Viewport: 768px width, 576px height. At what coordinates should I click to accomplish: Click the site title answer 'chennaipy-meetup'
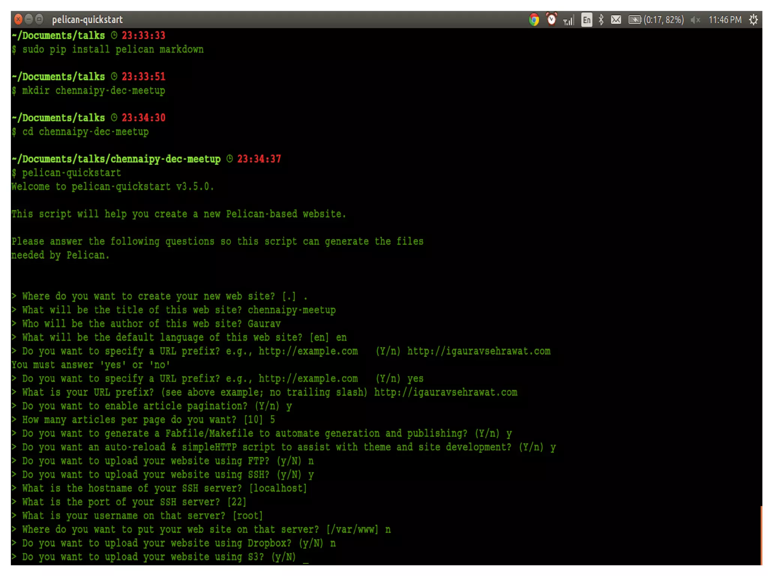coord(292,310)
